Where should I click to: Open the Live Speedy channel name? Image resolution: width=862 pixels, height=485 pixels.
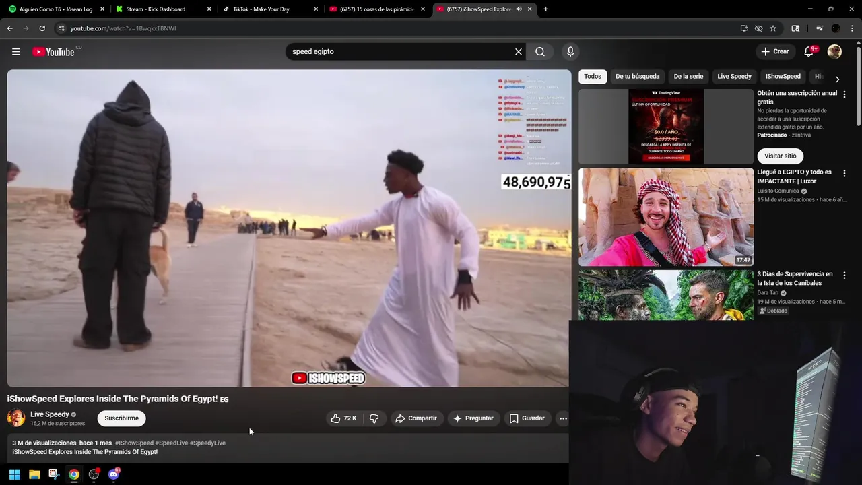(50, 414)
